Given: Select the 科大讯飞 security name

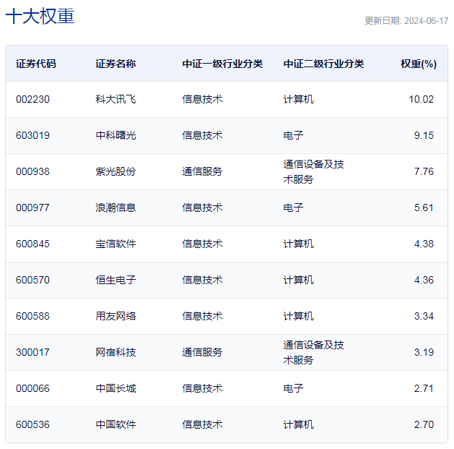Looking at the screenshot, I should tap(115, 99).
